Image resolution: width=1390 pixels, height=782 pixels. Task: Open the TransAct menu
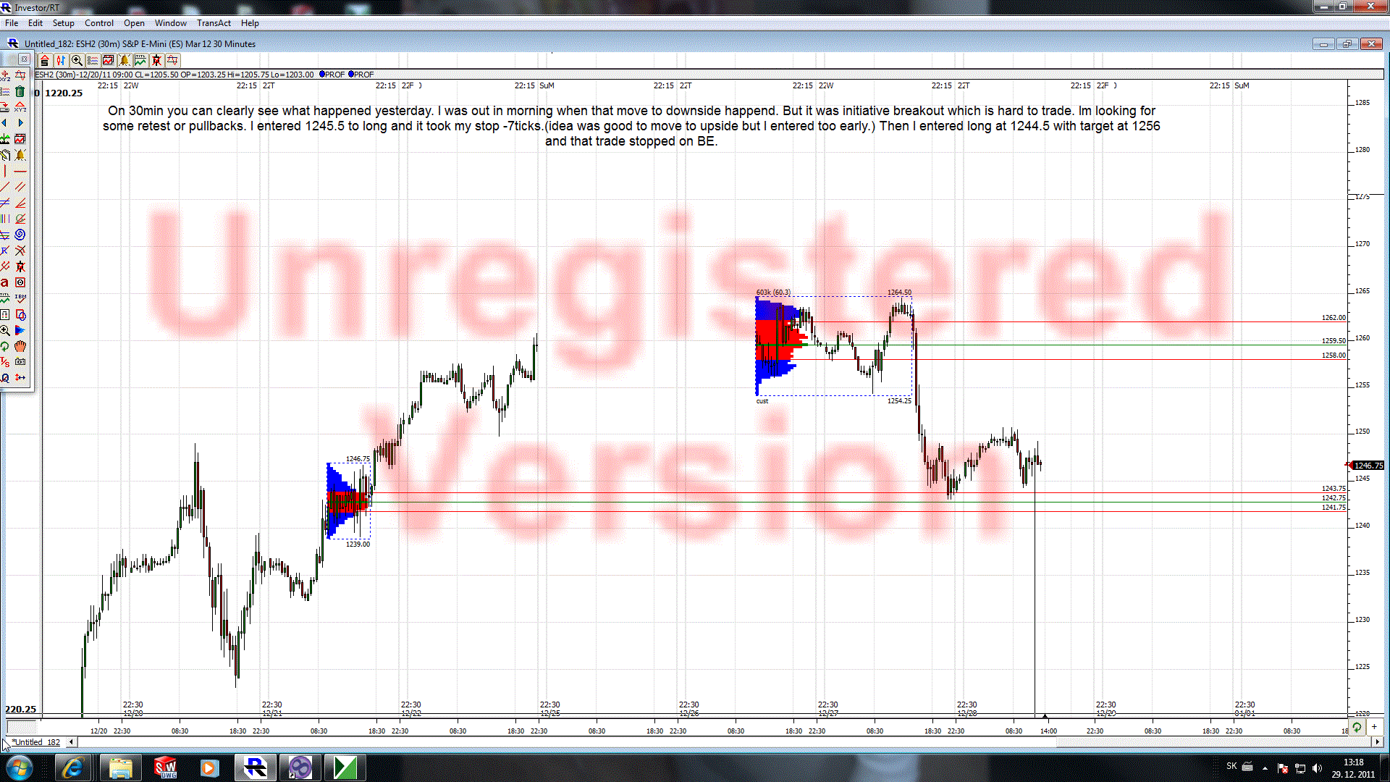(x=214, y=23)
